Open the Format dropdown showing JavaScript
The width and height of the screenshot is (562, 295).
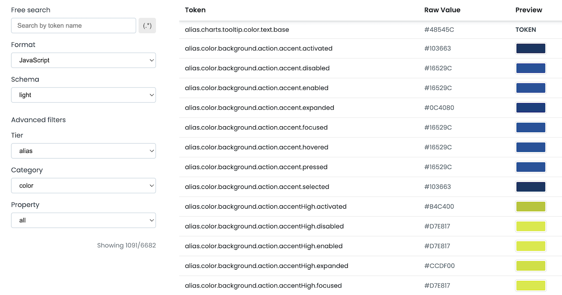coord(83,60)
